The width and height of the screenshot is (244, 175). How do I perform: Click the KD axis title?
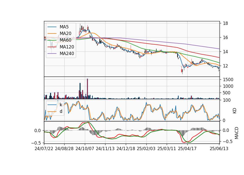tap(235, 111)
